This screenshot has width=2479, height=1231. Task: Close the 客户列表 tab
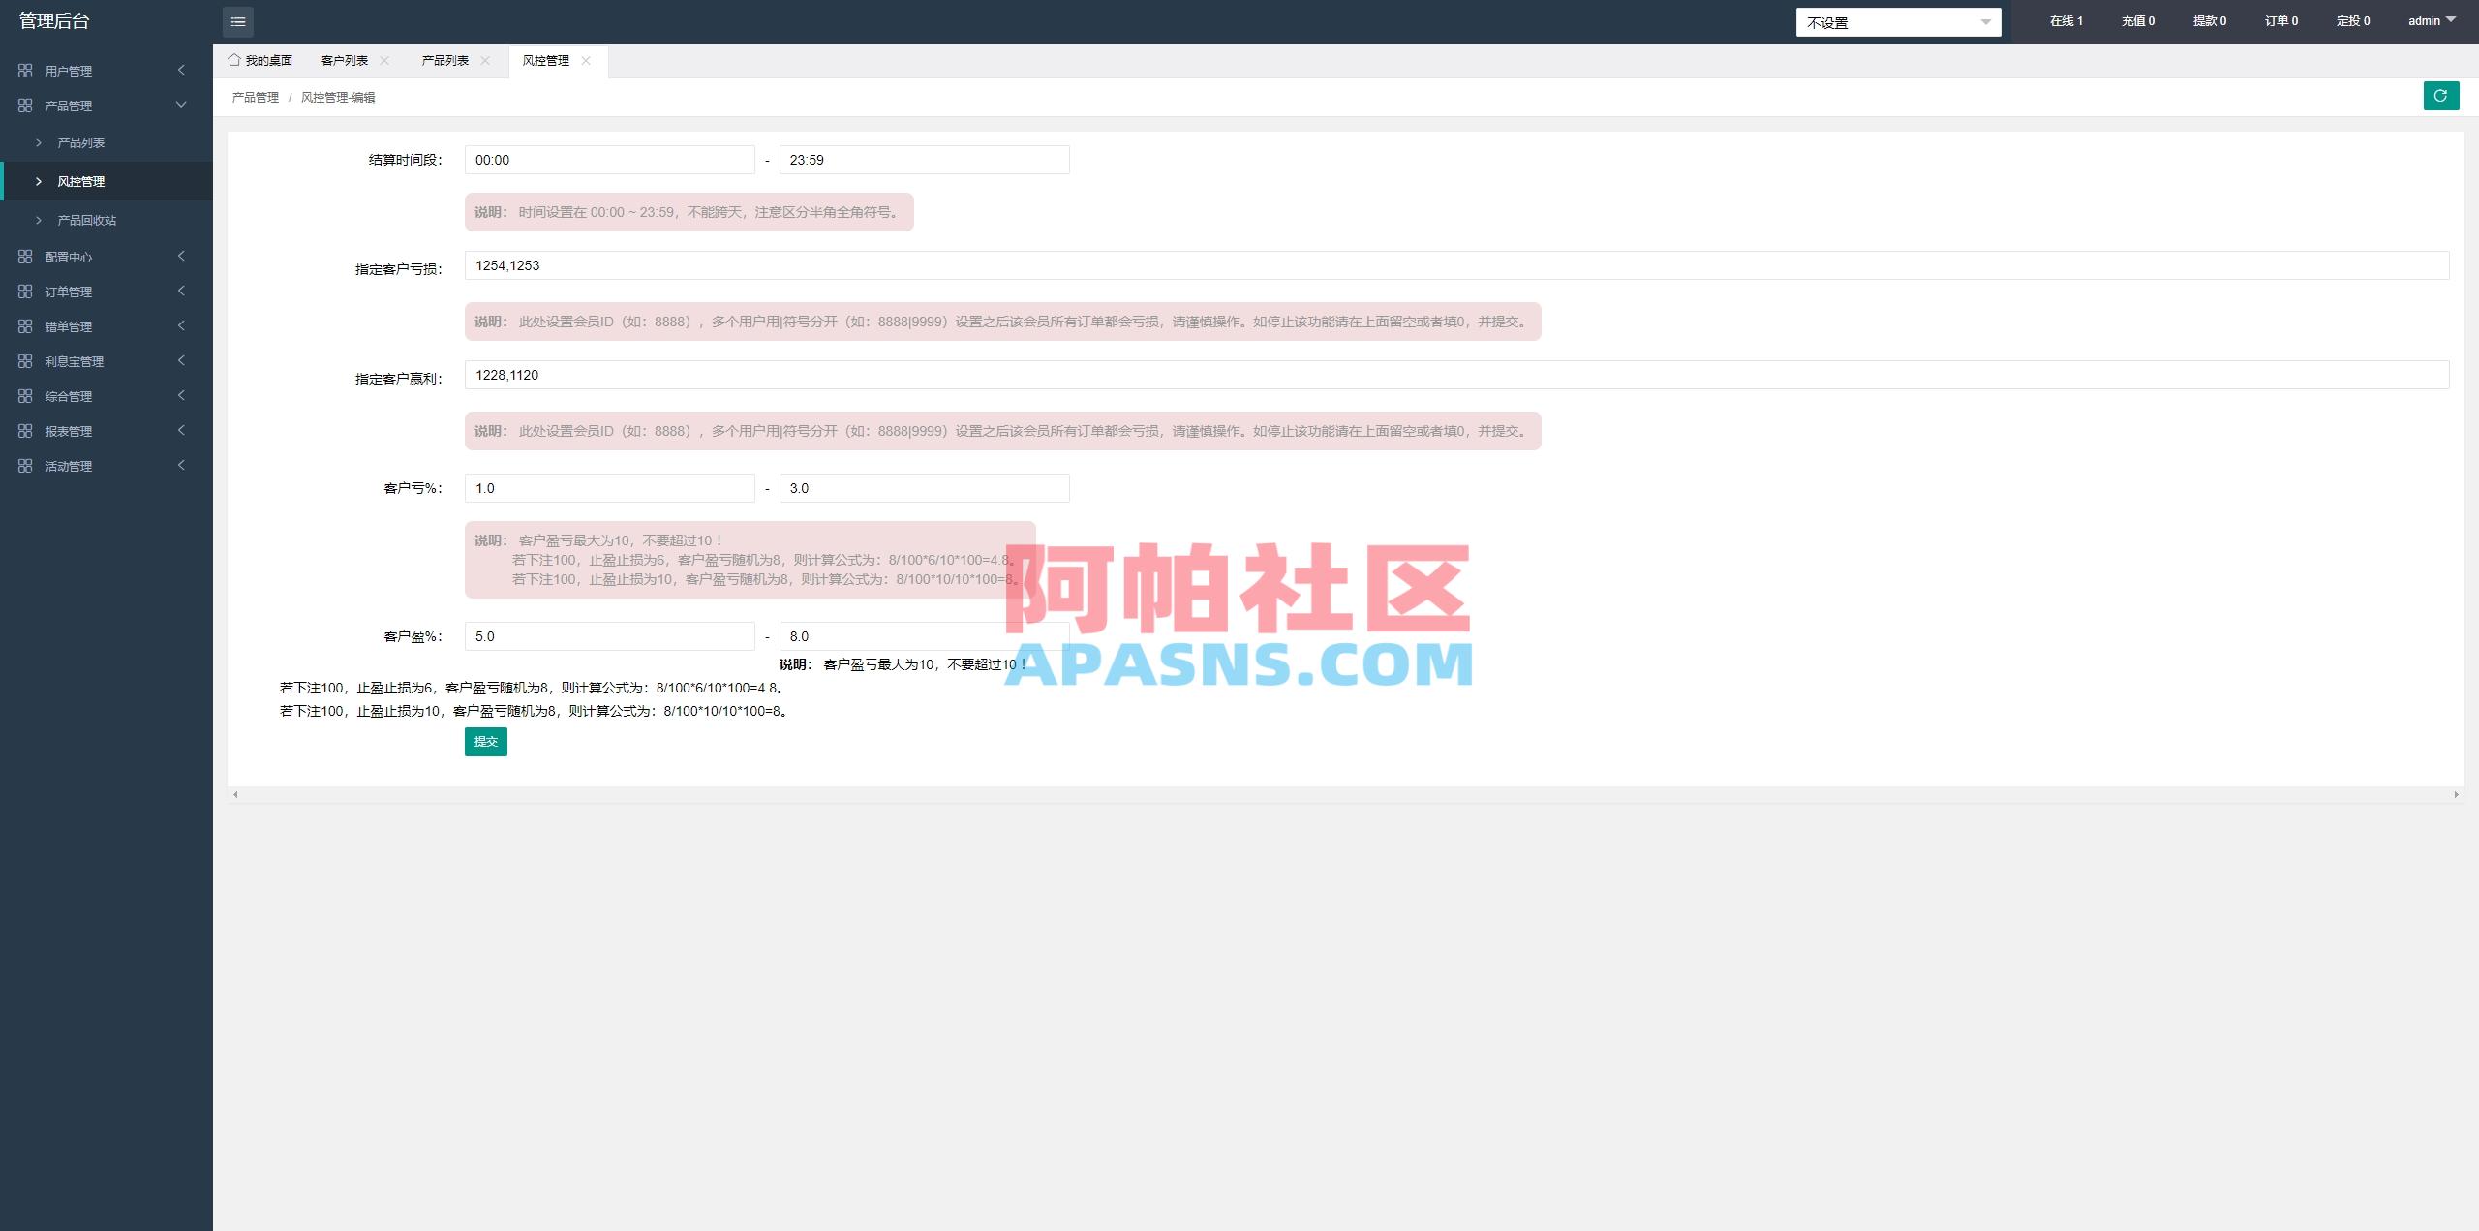click(384, 60)
